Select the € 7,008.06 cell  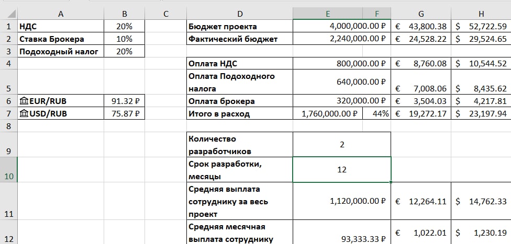tap(421, 82)
